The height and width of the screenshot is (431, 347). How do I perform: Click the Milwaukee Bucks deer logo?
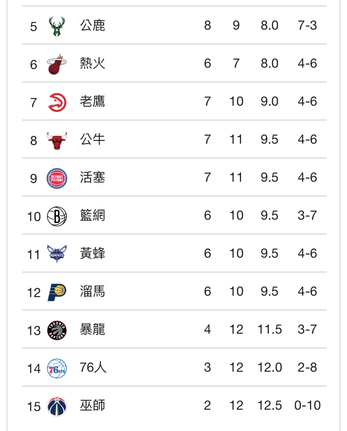tap(57, 26)
